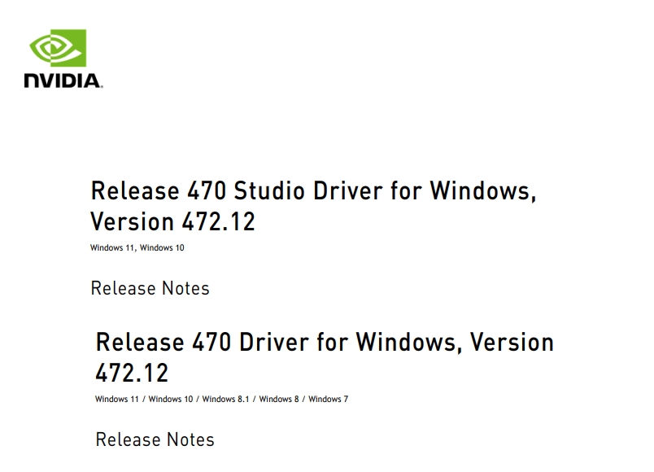Viewport: 654px width, 472px height.
Task: Click the black NVIDIA wordmark text
Action: pos(63,81)
